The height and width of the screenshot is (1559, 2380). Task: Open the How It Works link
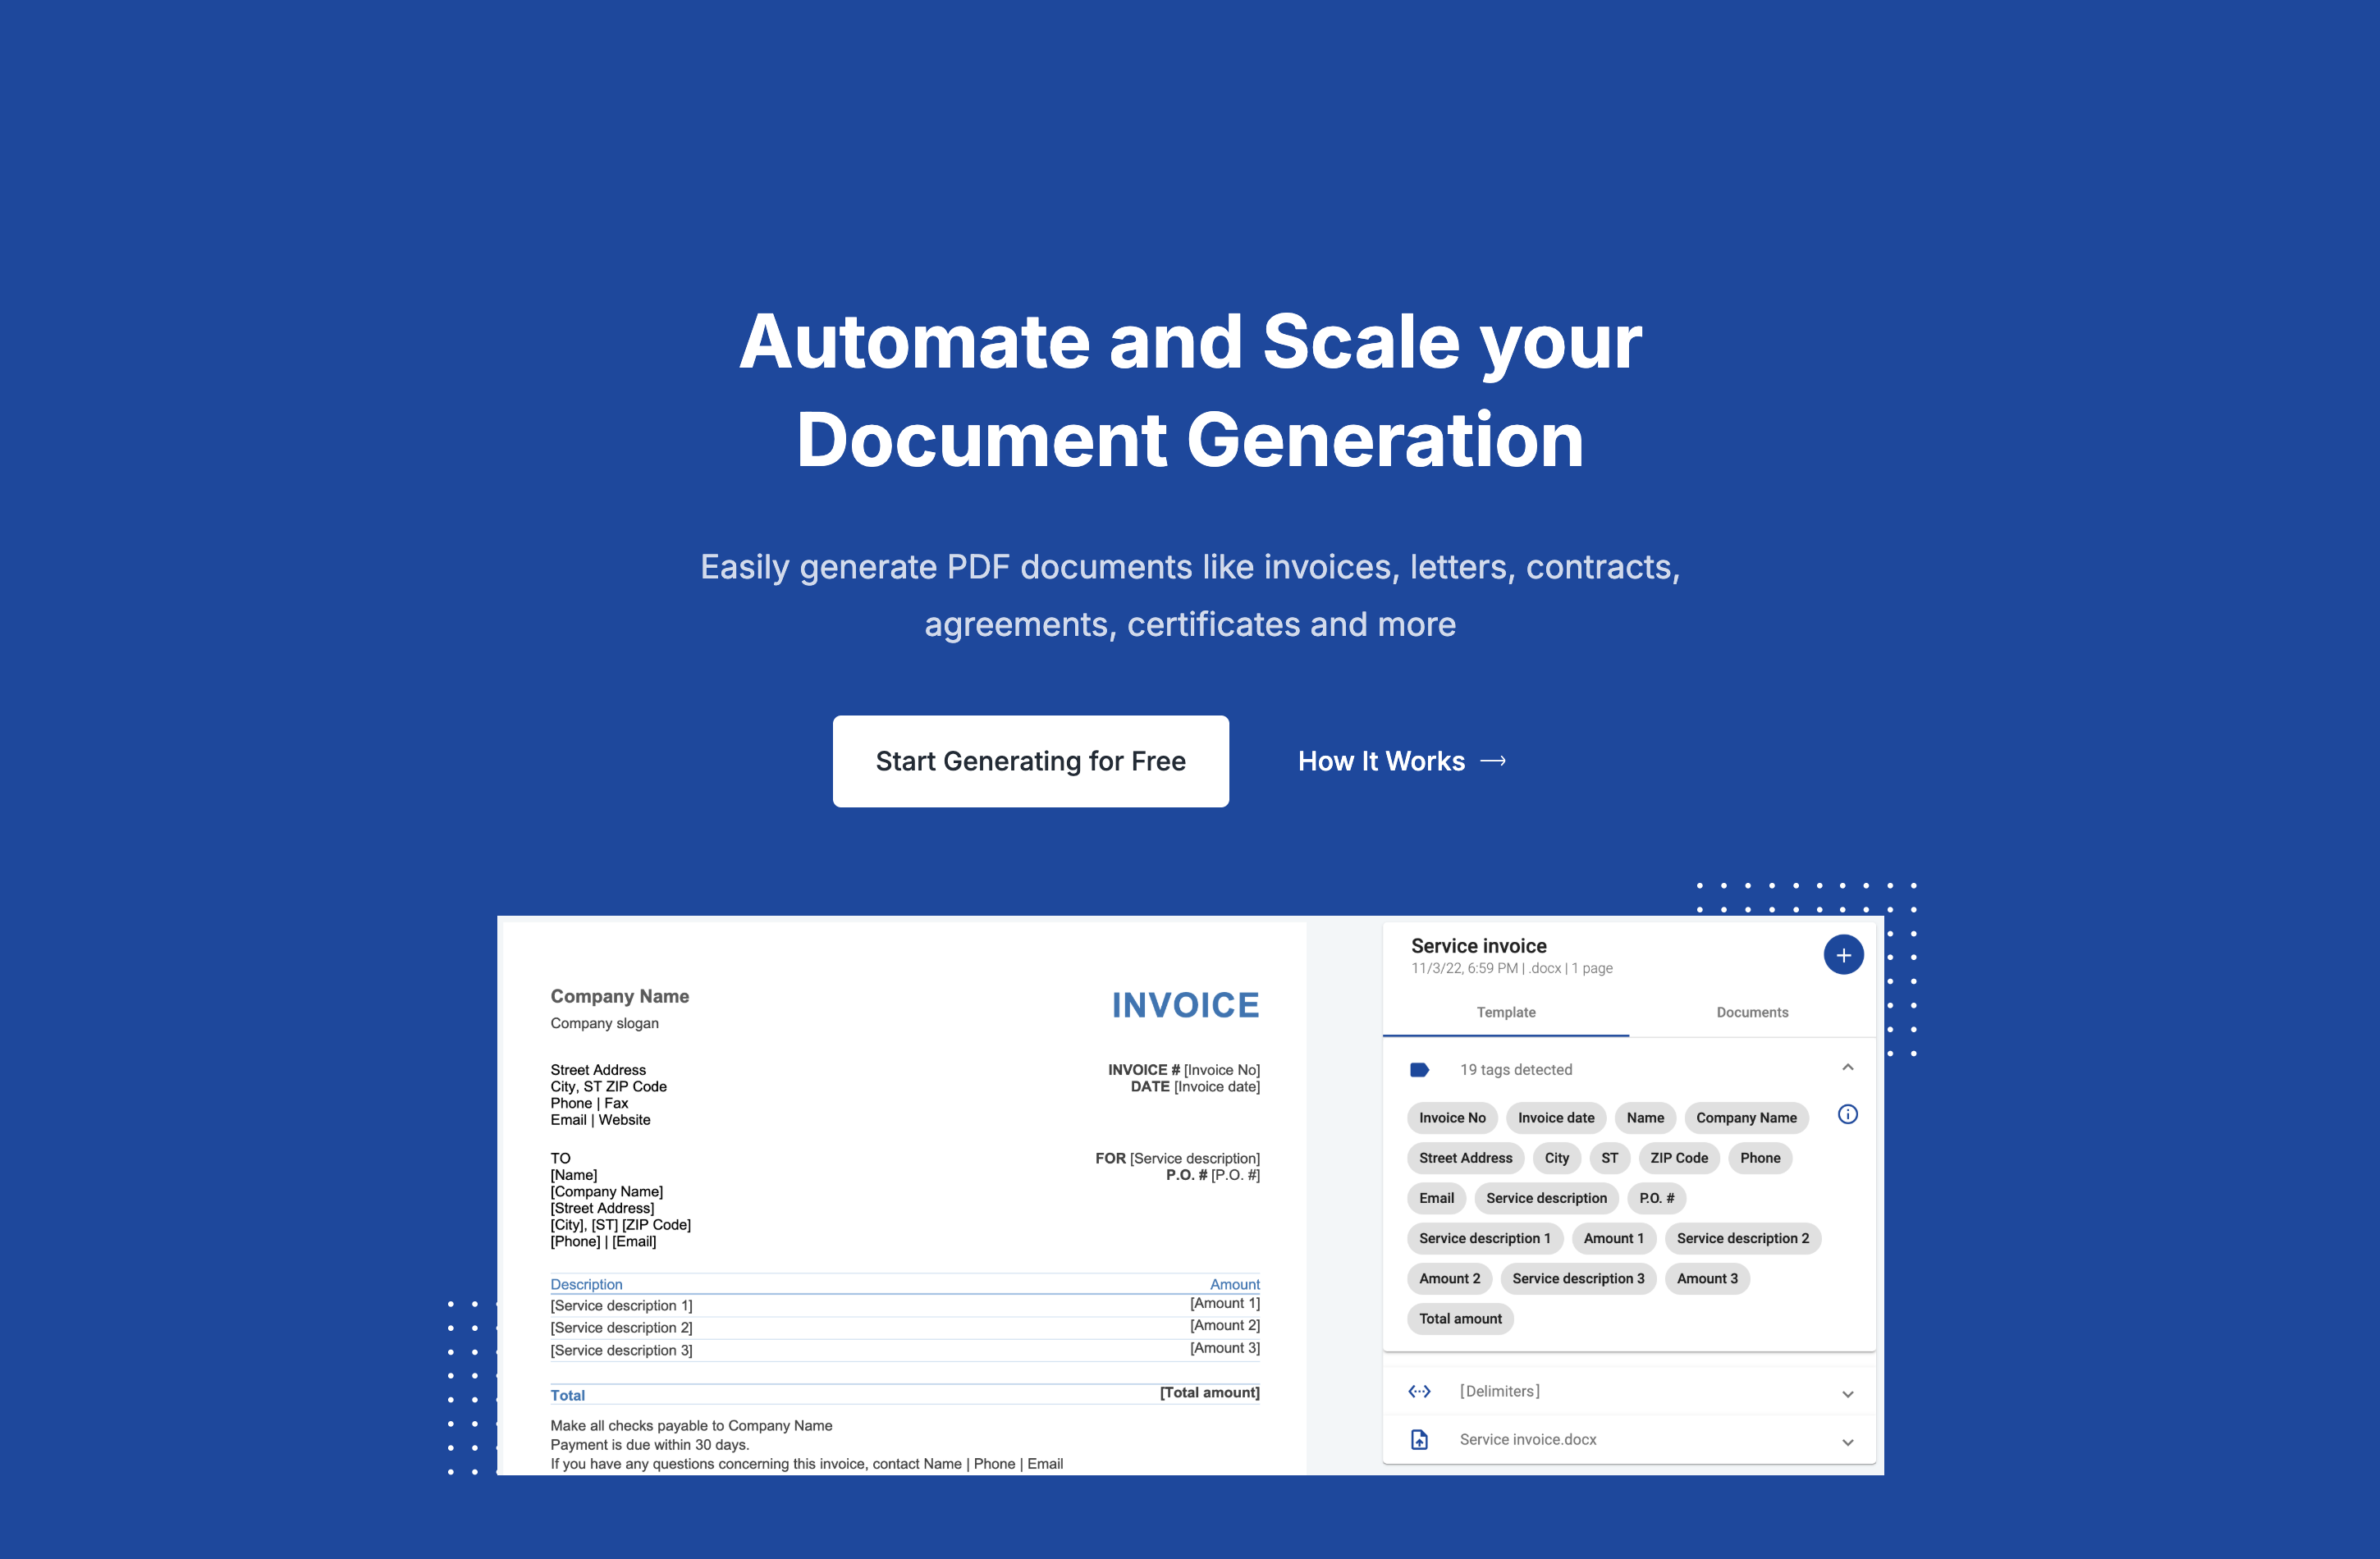tap(1401, 762)
